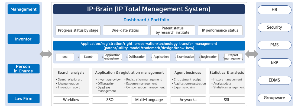Click the SSL box
This screenshot has width=298, height=108.
[x=227, y=100]
